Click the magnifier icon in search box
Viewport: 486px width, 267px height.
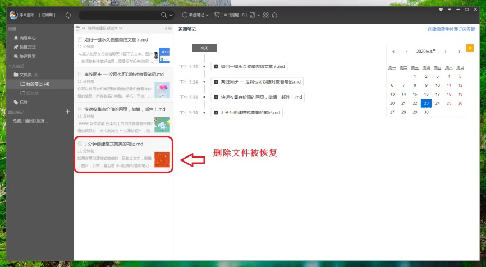tap(164, 15)
